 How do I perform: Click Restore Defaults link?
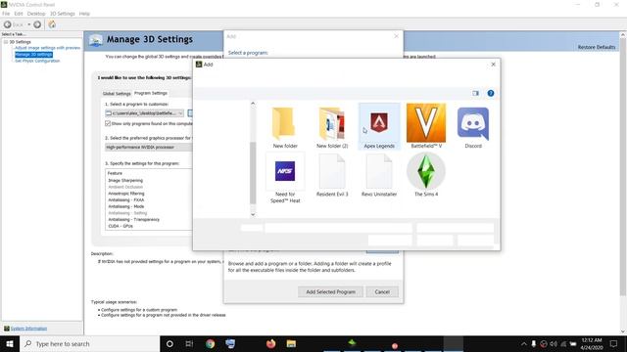(597, 47)
